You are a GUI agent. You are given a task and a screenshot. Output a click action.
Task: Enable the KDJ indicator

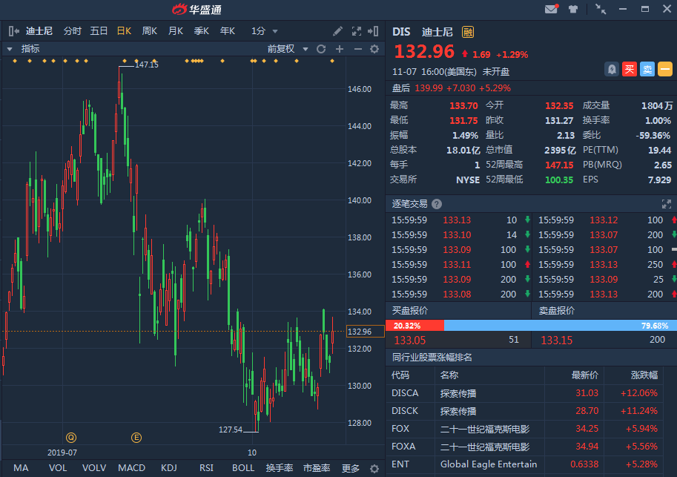pos(168,468)
